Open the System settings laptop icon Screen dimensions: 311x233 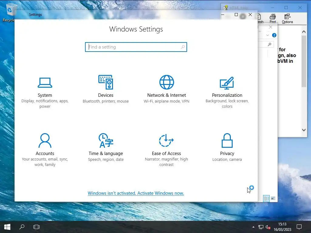point(45,83)
